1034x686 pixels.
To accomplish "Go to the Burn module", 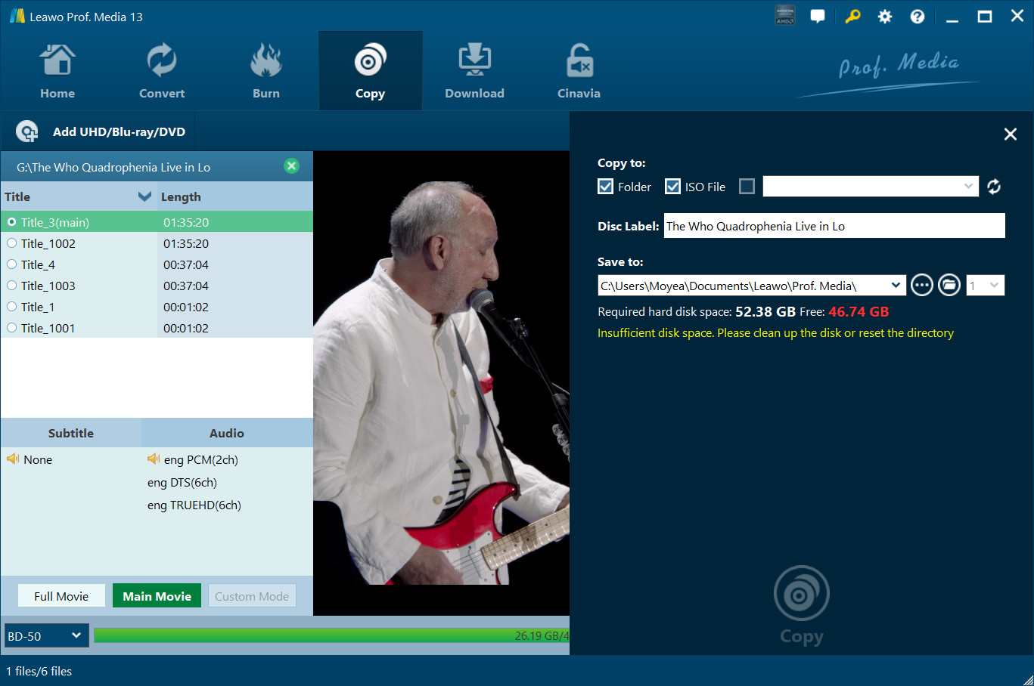I will coord(266,72).
